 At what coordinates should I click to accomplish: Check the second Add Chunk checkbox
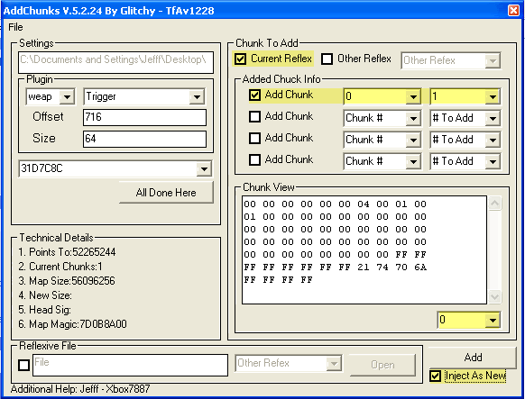click(254, 116)
